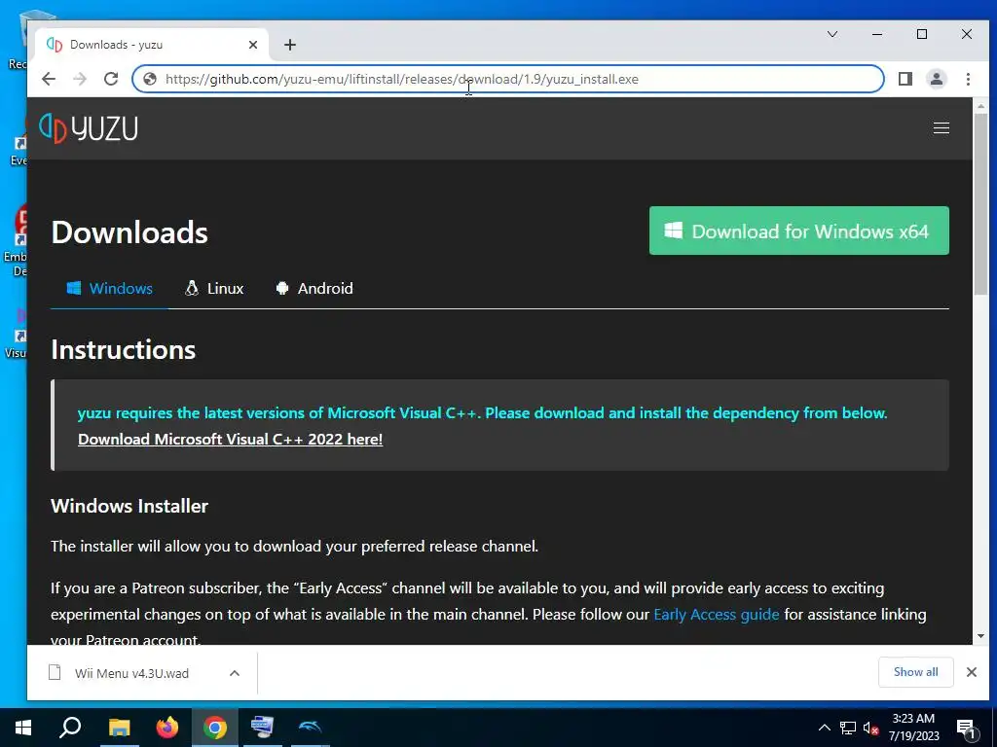Viewport: 997px width, 747px height.
Task: Switch to the Linux tab
Action: 214,288
